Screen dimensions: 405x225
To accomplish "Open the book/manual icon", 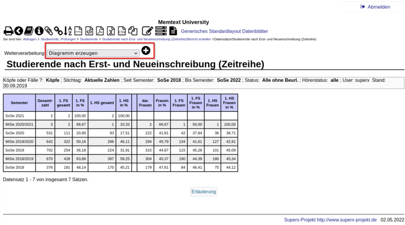I will coord(29,31).
